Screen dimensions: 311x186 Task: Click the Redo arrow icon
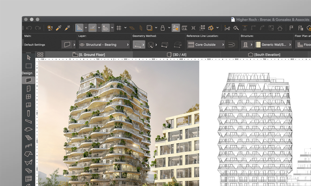tap(38, 28)
